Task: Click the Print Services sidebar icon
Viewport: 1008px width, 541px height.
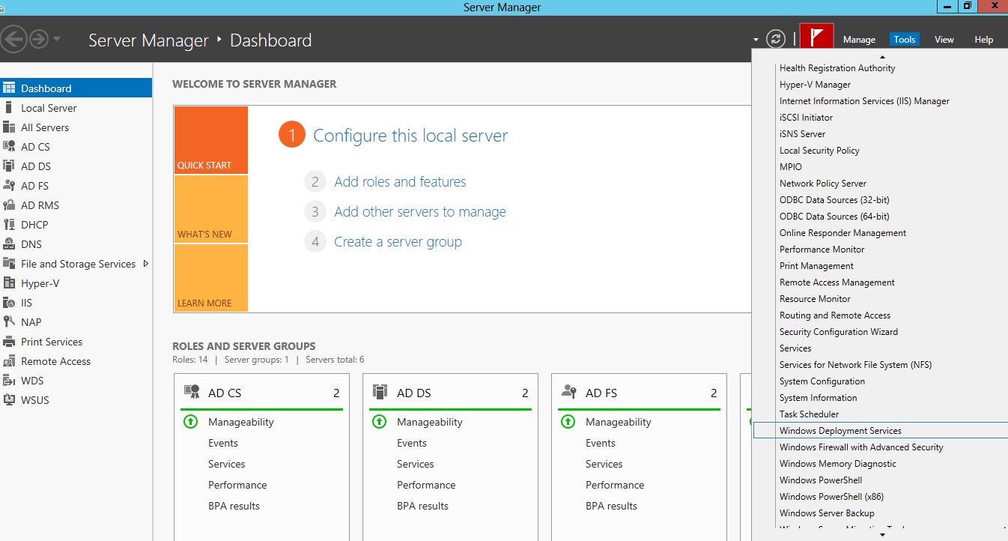Action: 9,342
